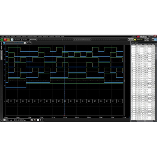Click the memory depth Mpts field
The width and height of the screenshot is (157, 157).
tap(25, 39)
